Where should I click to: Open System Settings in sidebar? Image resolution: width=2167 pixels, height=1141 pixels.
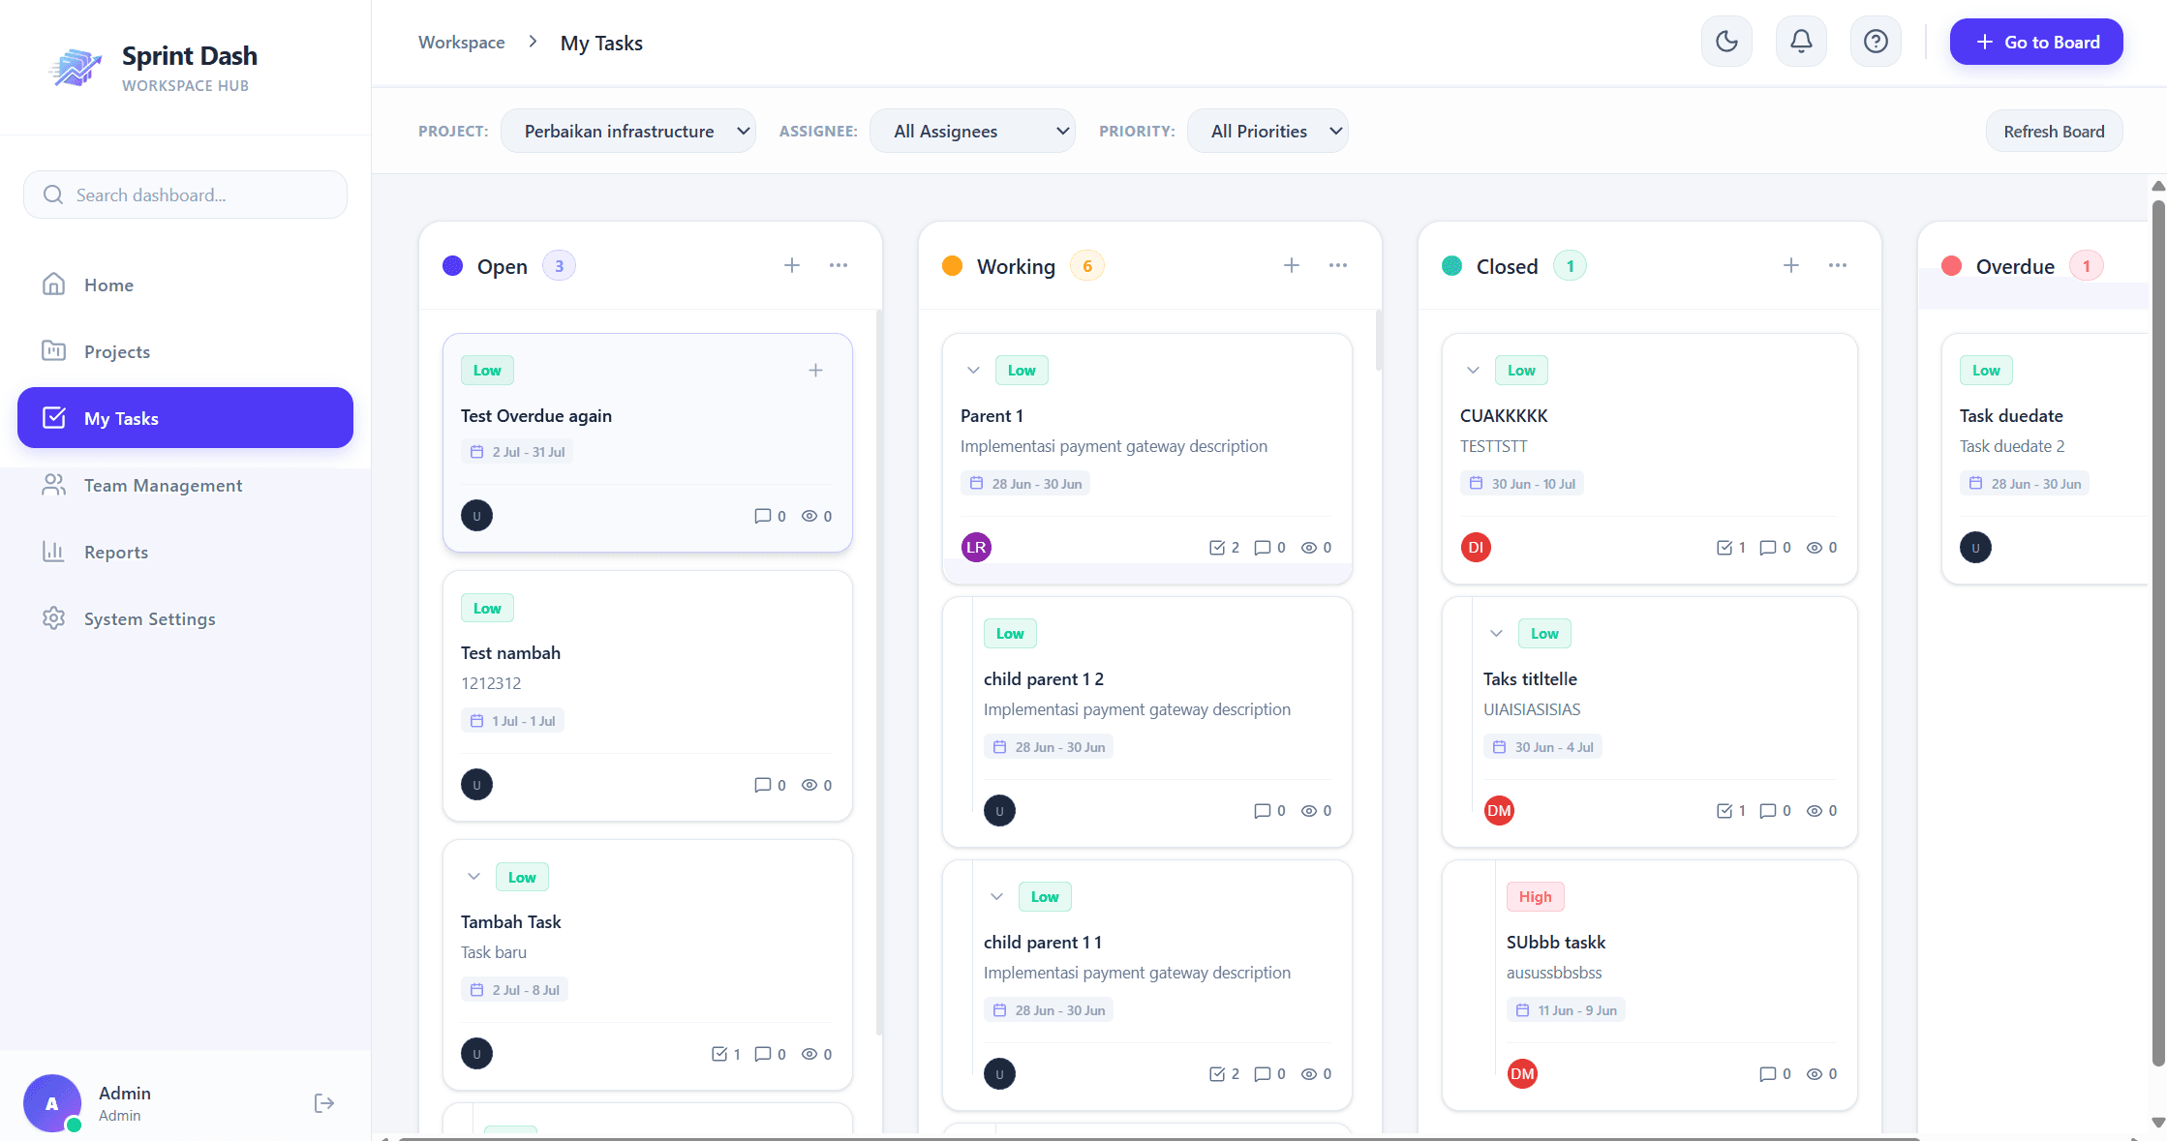point(185,618)
